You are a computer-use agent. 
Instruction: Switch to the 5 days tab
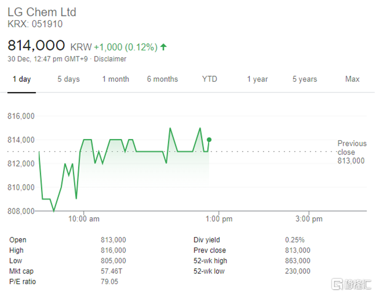(x=68, y=79)
